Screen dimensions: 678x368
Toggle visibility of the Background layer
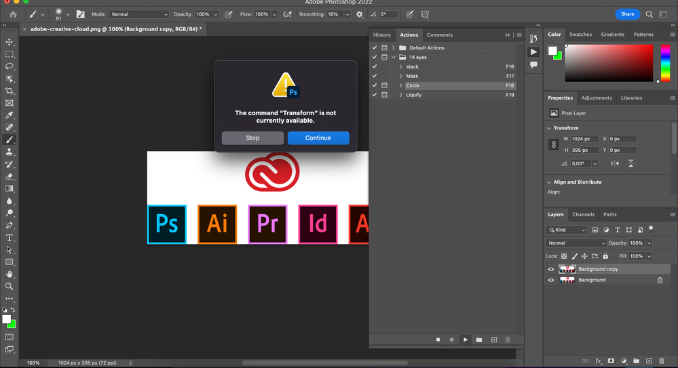pyautogui.click(x=551, y=280)
